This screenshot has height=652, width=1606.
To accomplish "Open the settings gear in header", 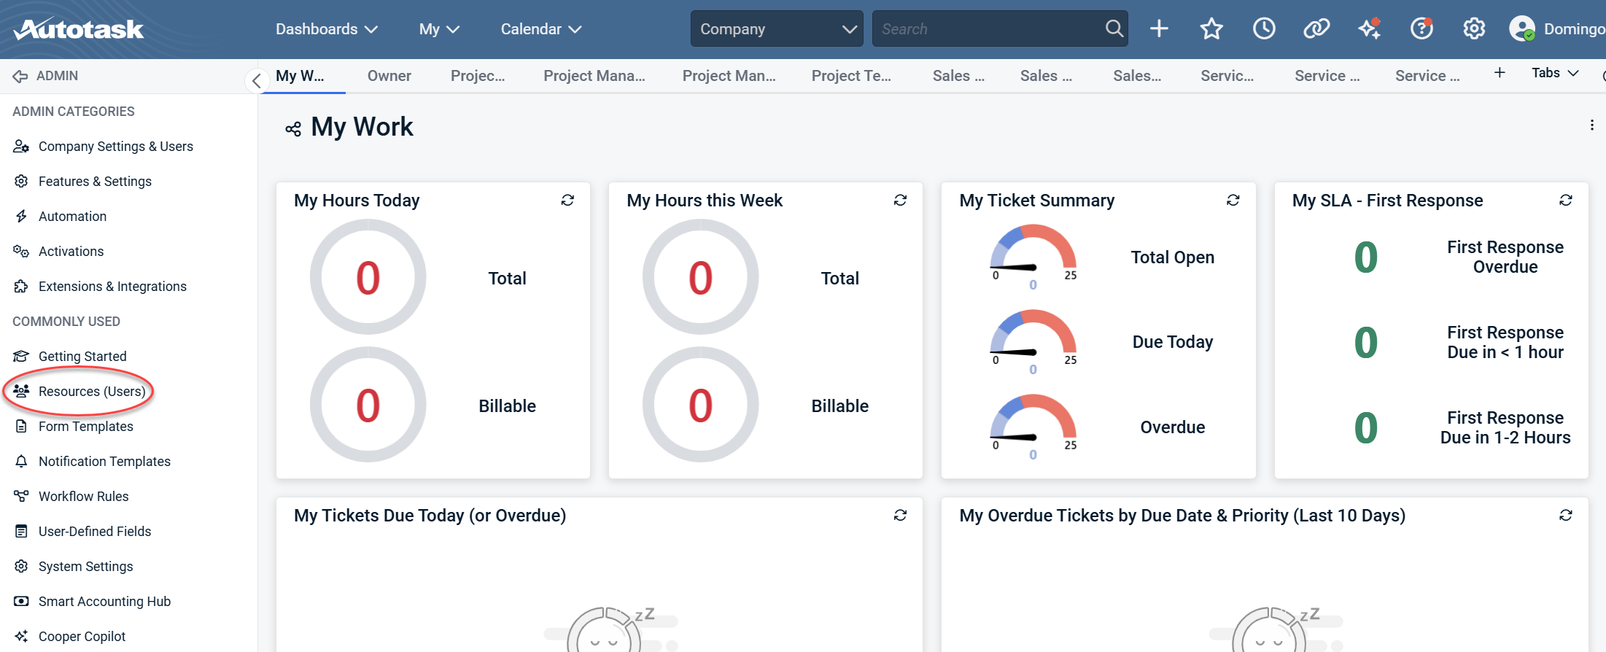I will tap(1474, 29).
